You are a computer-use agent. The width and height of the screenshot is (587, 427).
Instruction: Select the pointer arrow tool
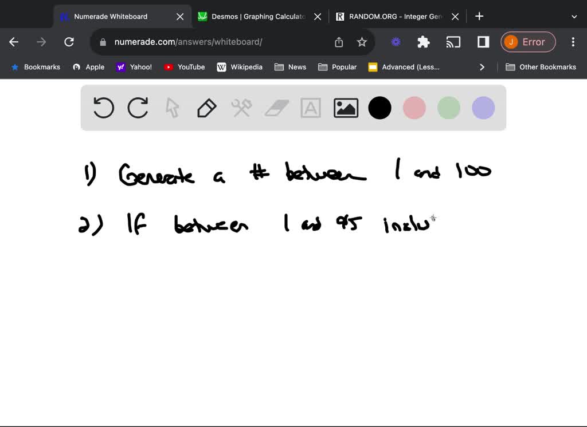pos(172,108)
